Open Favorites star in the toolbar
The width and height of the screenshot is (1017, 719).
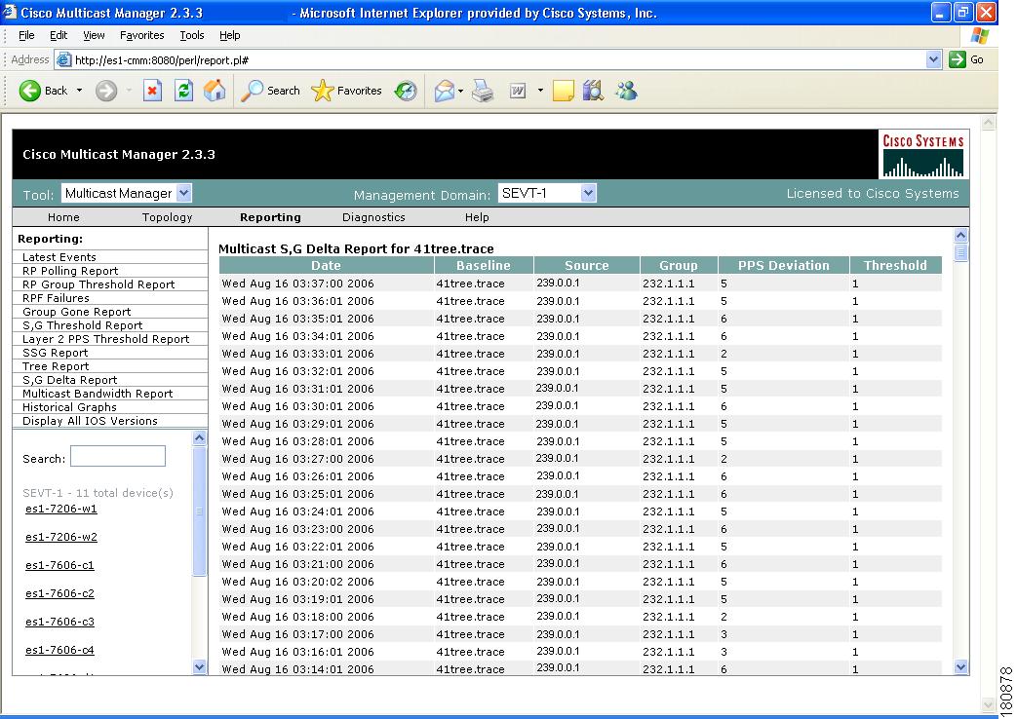[x=323, y=91]
